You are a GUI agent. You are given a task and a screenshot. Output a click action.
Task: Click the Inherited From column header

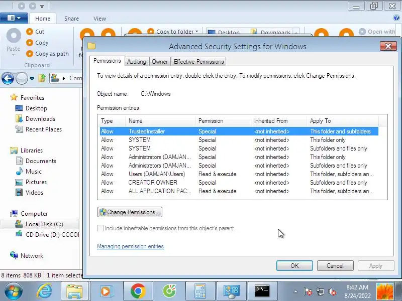[x=279, y=121]
